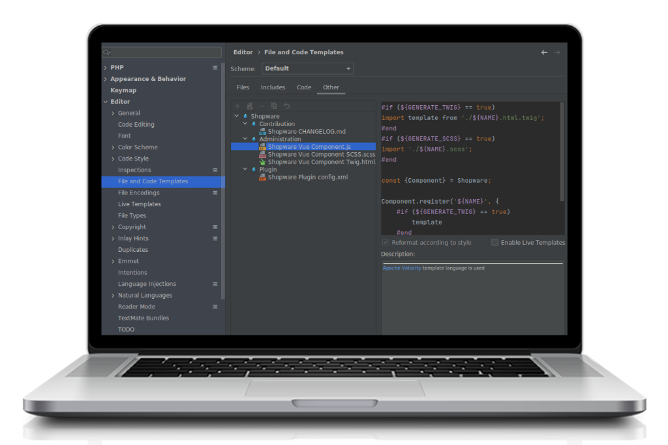Viewport: 668px width, 445px height.
Task: Click the project marker icon beside Inspections
Action: pyautogui.click(x=215, y=170)
